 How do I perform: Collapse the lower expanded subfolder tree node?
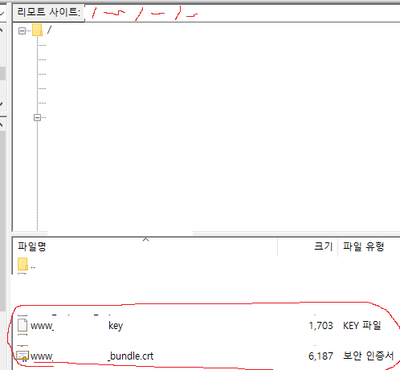[38, 117]
